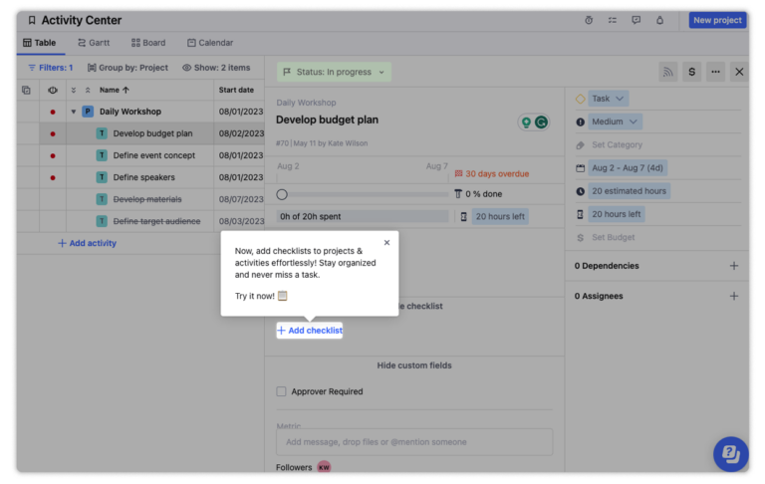Image resolution: width=765 pixels, height=484 pixels.
Task: Click Set Budget field
Action: tap(614, 237)
